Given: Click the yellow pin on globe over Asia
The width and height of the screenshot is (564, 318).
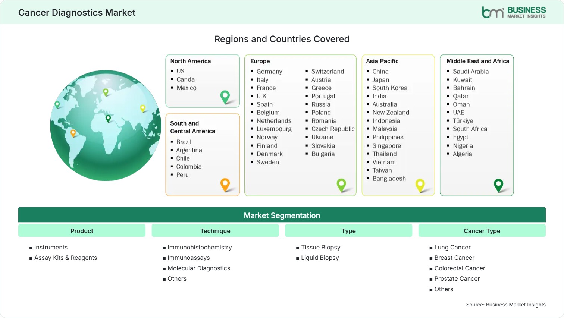Looking at the screenshot, I should pyautogui.click(x=142, y=108).
